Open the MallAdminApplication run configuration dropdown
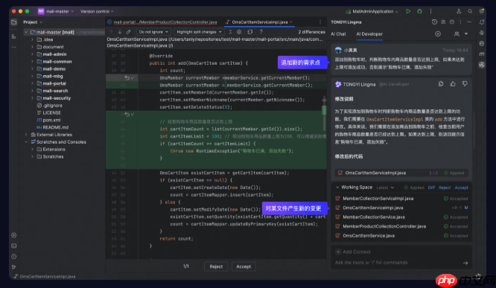 point(372,11)
